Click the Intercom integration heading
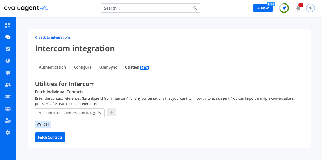This screenshot has width=322, height=160. (75, 48)
